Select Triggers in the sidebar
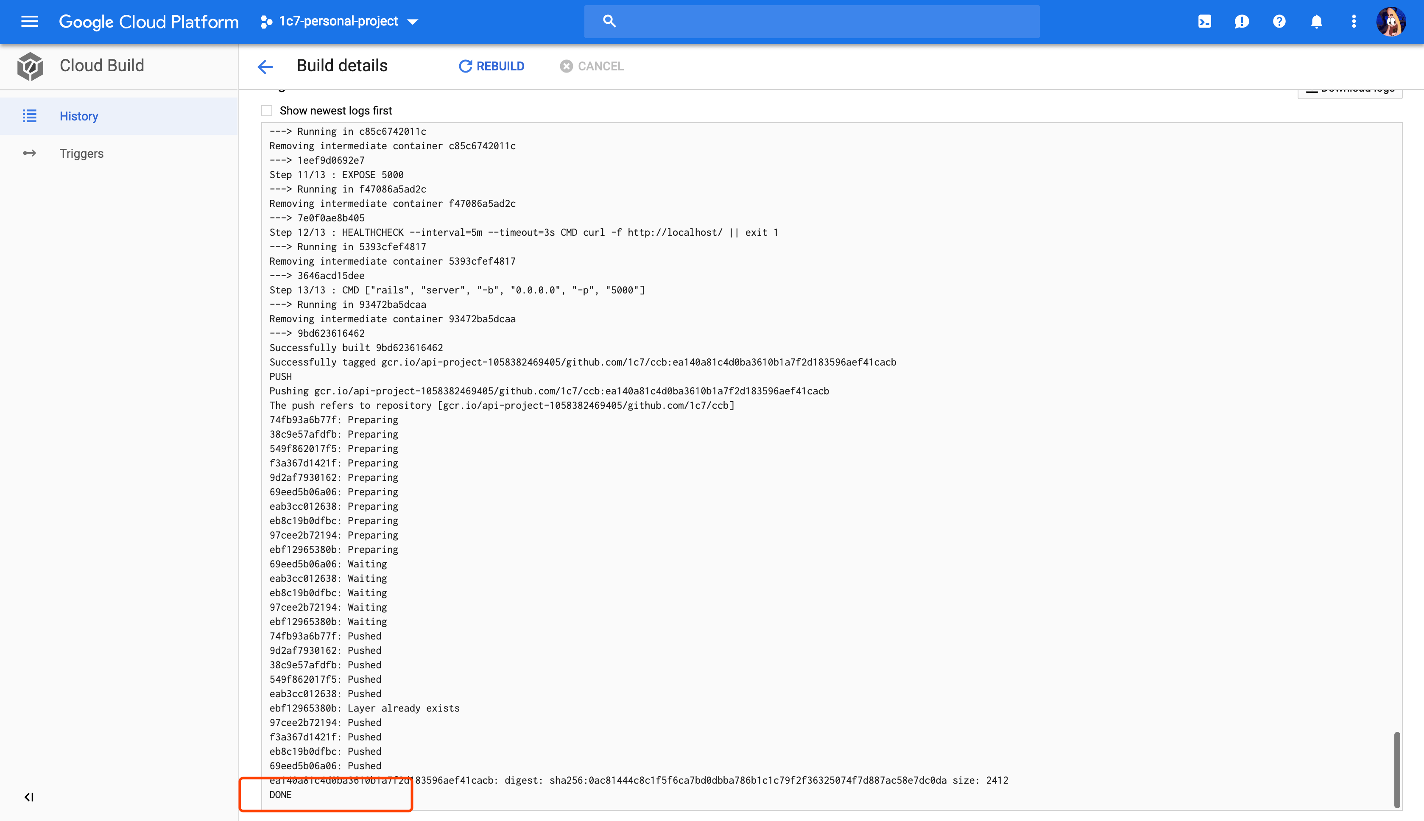 pos(81,154)
